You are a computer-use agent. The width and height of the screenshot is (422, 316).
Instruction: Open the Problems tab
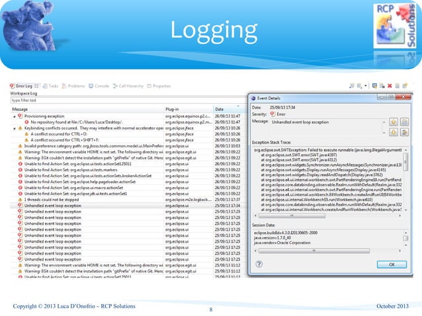(x=73, y=86)
